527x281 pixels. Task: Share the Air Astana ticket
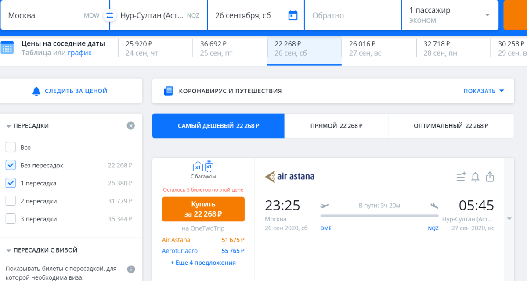point(490,177)
